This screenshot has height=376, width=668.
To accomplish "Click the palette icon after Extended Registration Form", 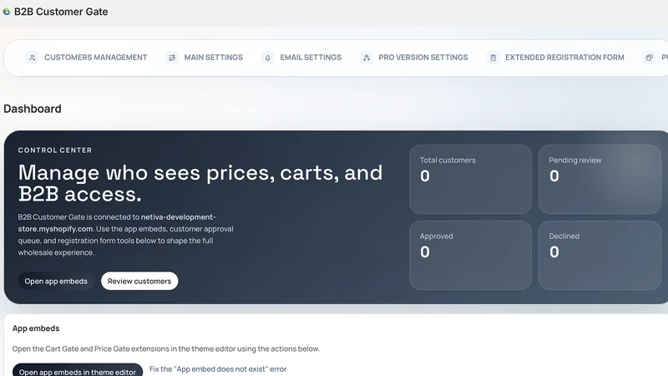I will [650, 58].
